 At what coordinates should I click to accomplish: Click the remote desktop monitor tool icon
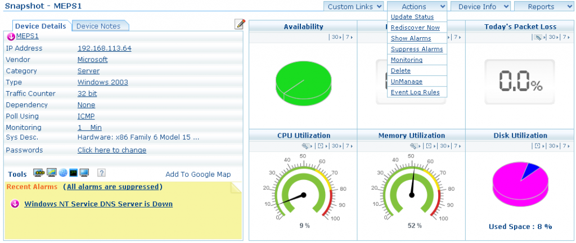84,173
